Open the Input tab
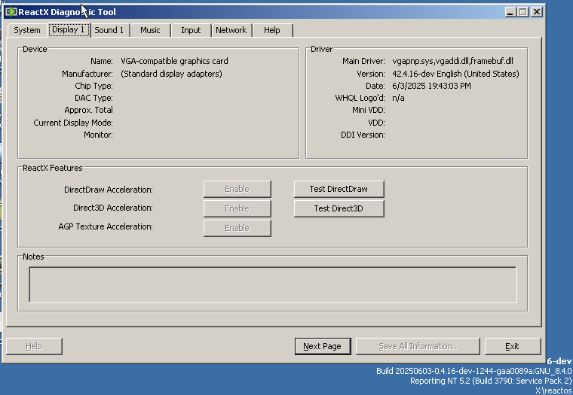This screenshot has height=395, width=573. [x=191, y=30]
